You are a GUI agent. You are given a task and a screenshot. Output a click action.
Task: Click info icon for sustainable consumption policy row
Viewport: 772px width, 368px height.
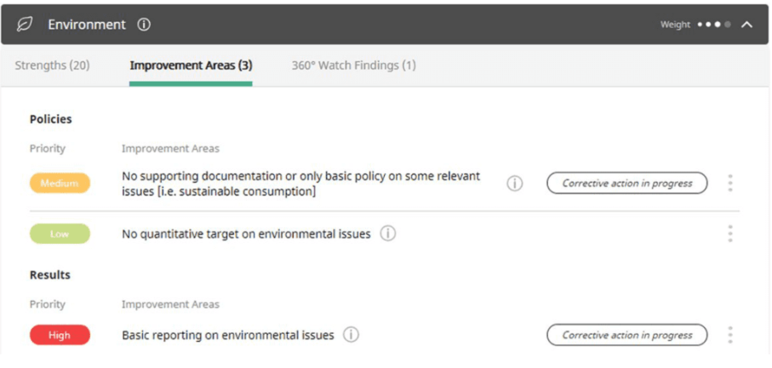pyautogui.click(x=515, y=184)
